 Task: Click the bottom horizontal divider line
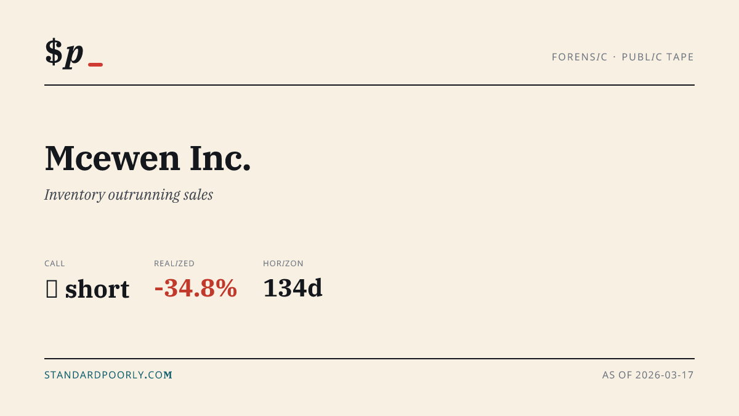pyautogui.click(x=369, y=358)
